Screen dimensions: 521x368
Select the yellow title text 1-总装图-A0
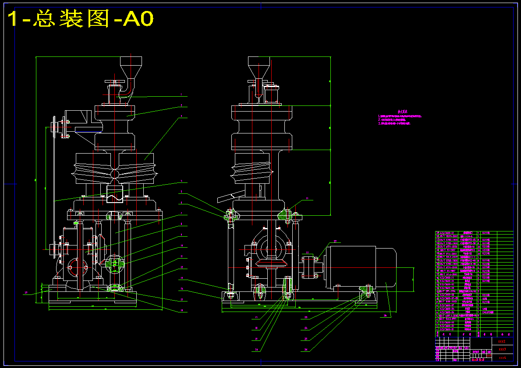coord(80,19)
